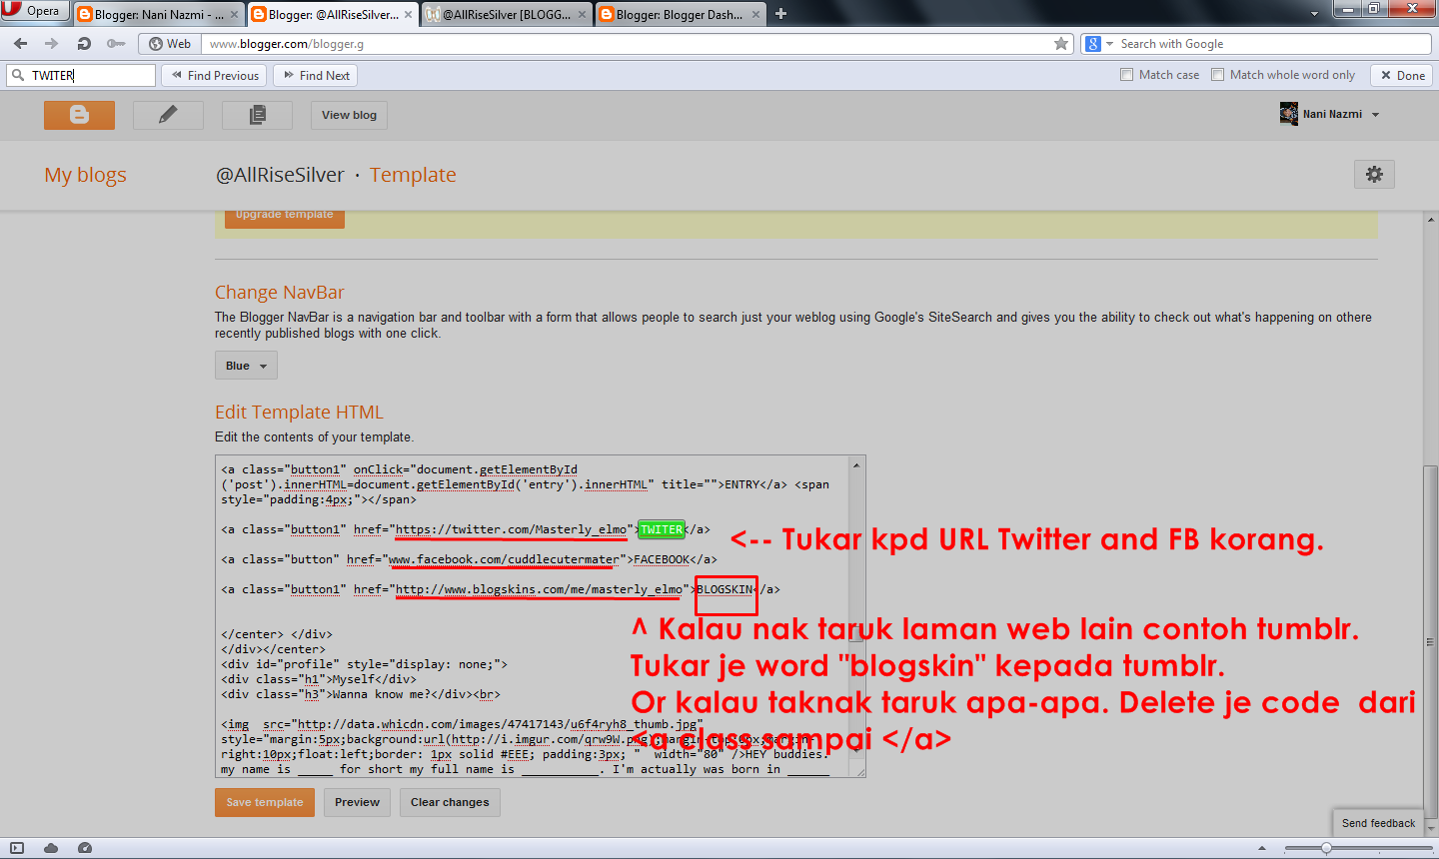Screen dimensions: 1439x859
Task: Click the blogskins.com/me/masterly_elmo URL text
Action: tap(539, 590)
